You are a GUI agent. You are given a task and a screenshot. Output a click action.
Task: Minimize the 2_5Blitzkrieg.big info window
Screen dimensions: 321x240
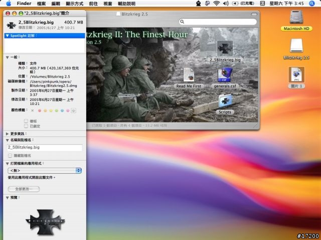point(15,13)
